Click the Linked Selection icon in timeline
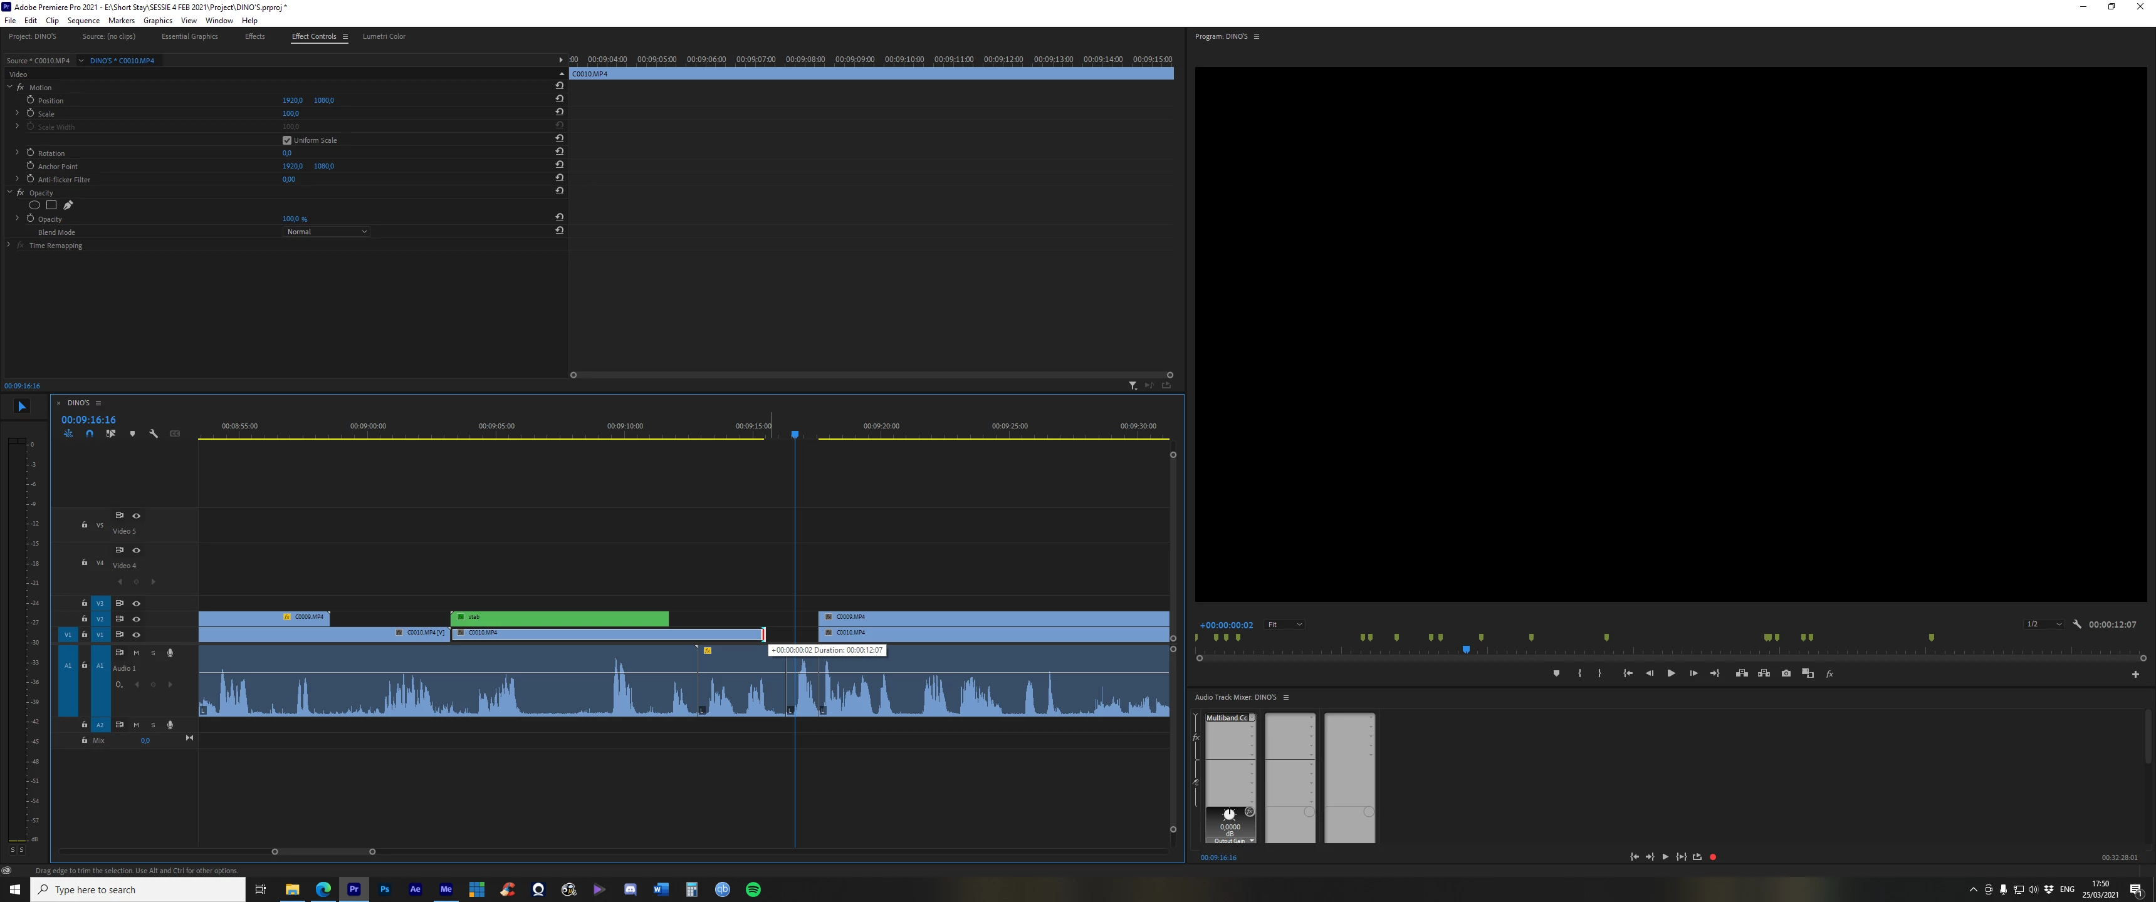2156x902 pixels. pyautogui.click(x=110, y=433)
